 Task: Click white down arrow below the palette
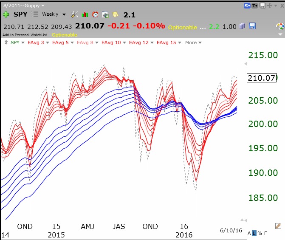(280, 34)
